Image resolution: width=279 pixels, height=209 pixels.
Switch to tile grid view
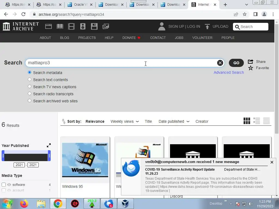coord(247,121)
